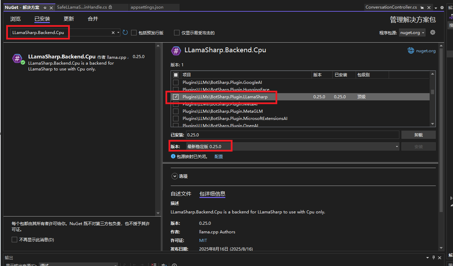The height and width of the screenshot is (266, 453).
Task: Open the search history dropdown arrow
Action: click(x=118, y=33)
